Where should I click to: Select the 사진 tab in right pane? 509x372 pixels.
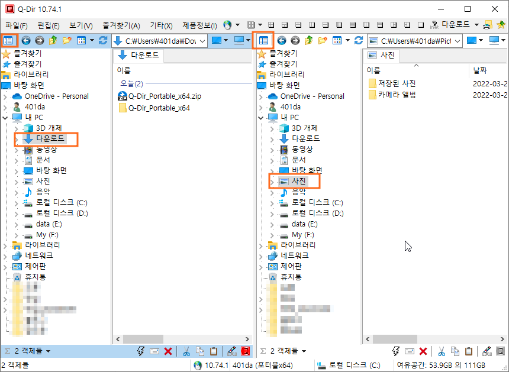(x=381, y=56)
